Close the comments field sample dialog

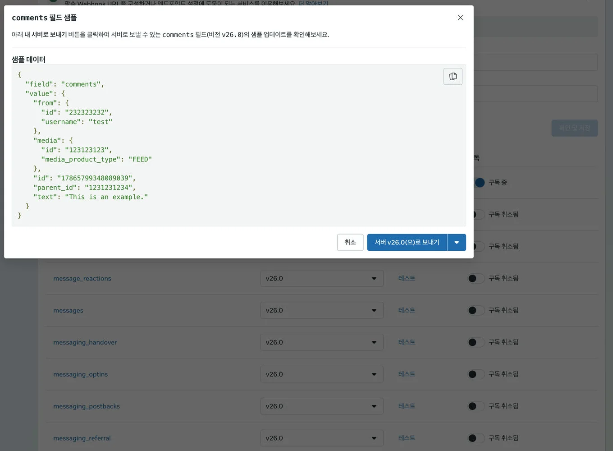pos(460,18)
